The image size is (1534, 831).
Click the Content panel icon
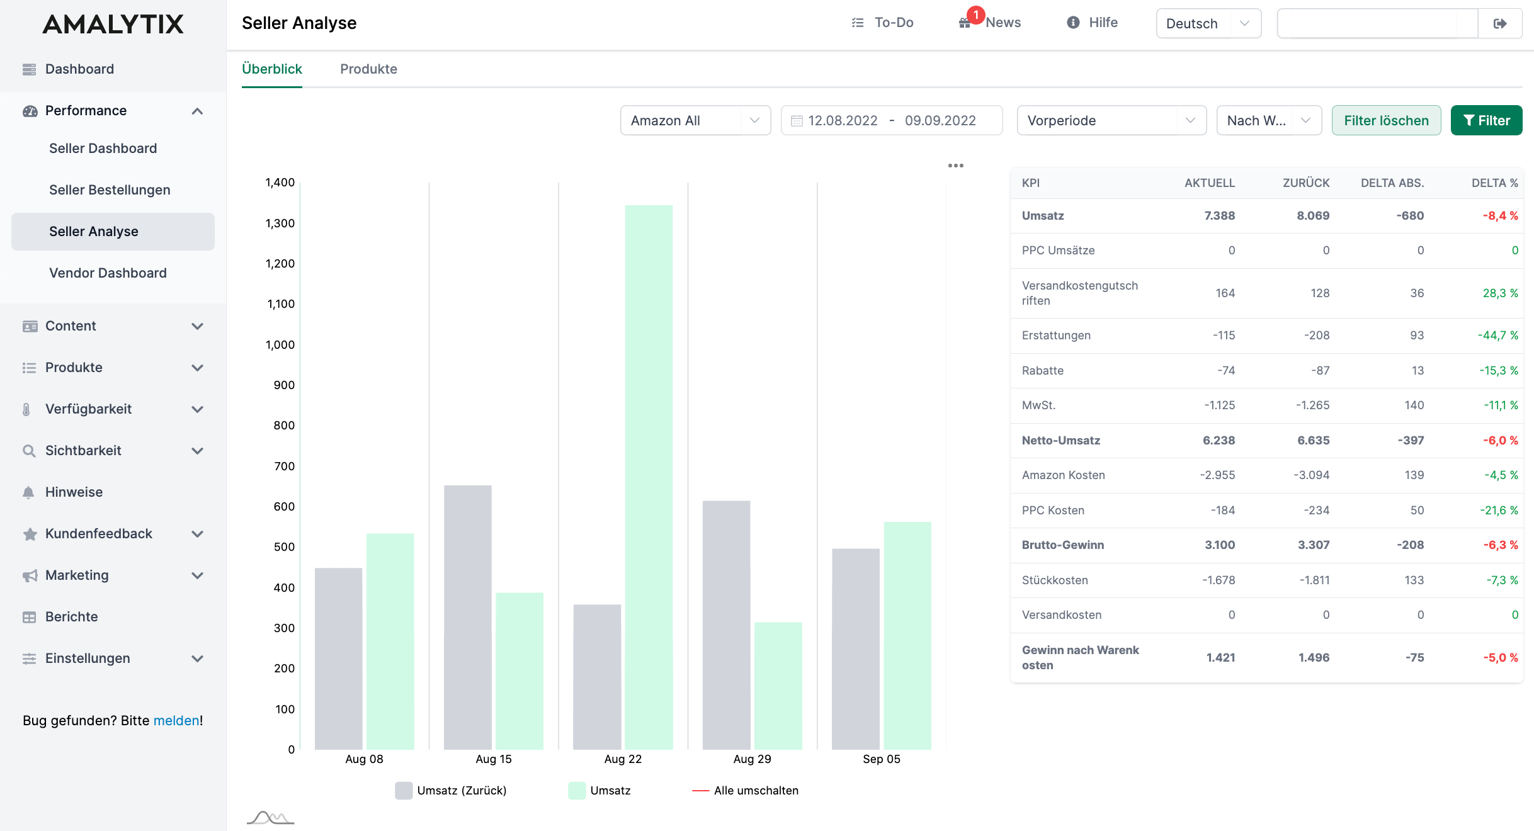click(30, 326)
